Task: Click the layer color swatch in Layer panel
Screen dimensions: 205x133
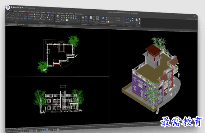Action: 67,20
